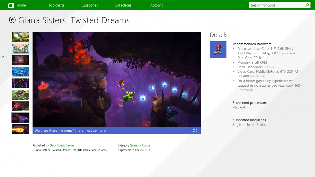Viewport: 315px width, 177px height.
Task: Select fourth thumbnail with blue underwater scene
Action: pyautogui.click(x=20, y=72)
